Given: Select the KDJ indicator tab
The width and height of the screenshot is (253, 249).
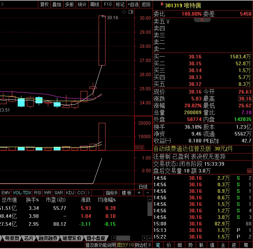Looking at the screenshot, I should [x=70, y=193].
